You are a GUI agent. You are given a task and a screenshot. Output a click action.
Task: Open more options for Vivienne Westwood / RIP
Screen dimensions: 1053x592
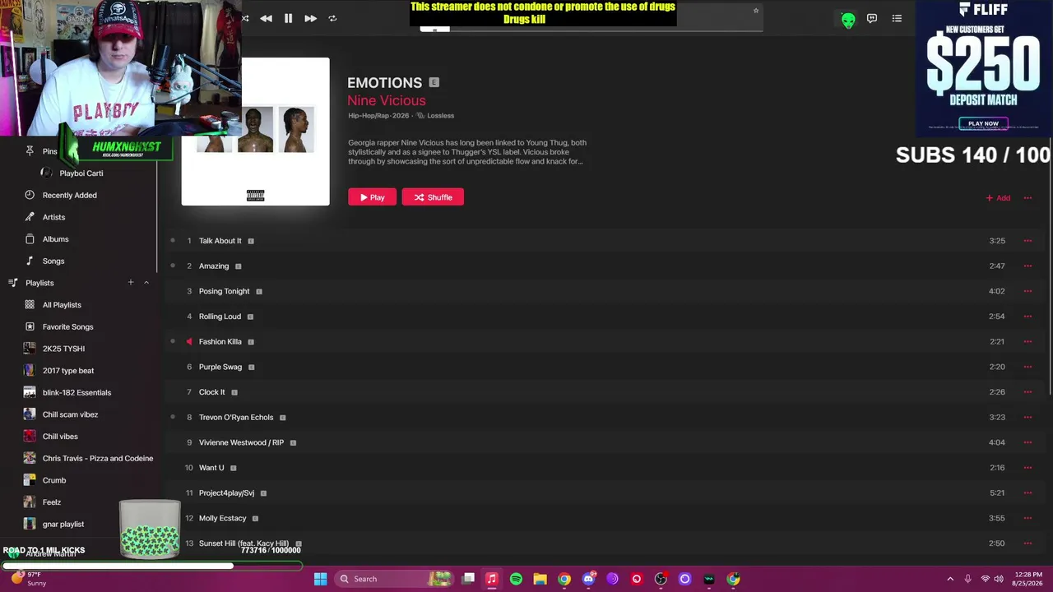1027,442
